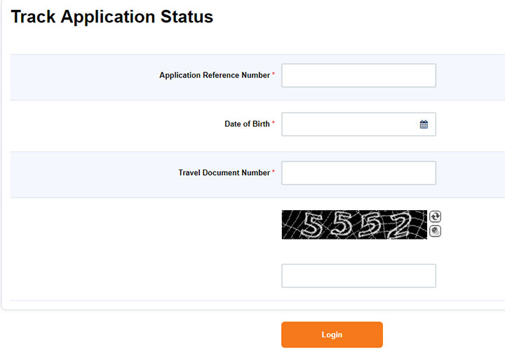Click red asterisk beside Travel Document Number
The image size is (505, 353).
click(274, 172)
